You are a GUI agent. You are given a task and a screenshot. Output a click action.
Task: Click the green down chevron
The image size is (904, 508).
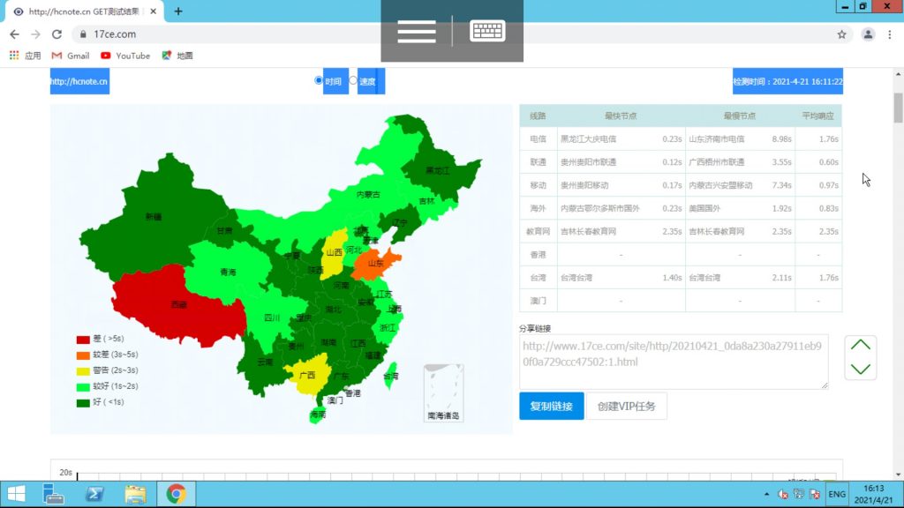point(859,369)
